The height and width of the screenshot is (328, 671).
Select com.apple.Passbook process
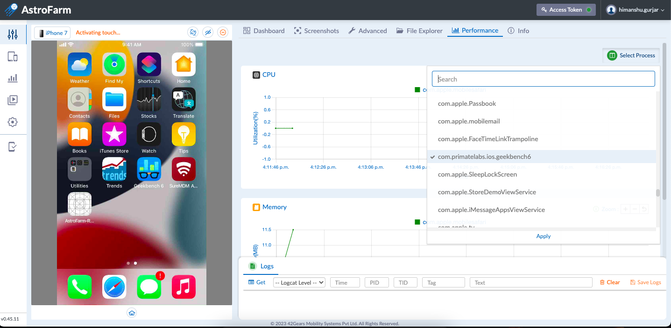coord(542,103)
